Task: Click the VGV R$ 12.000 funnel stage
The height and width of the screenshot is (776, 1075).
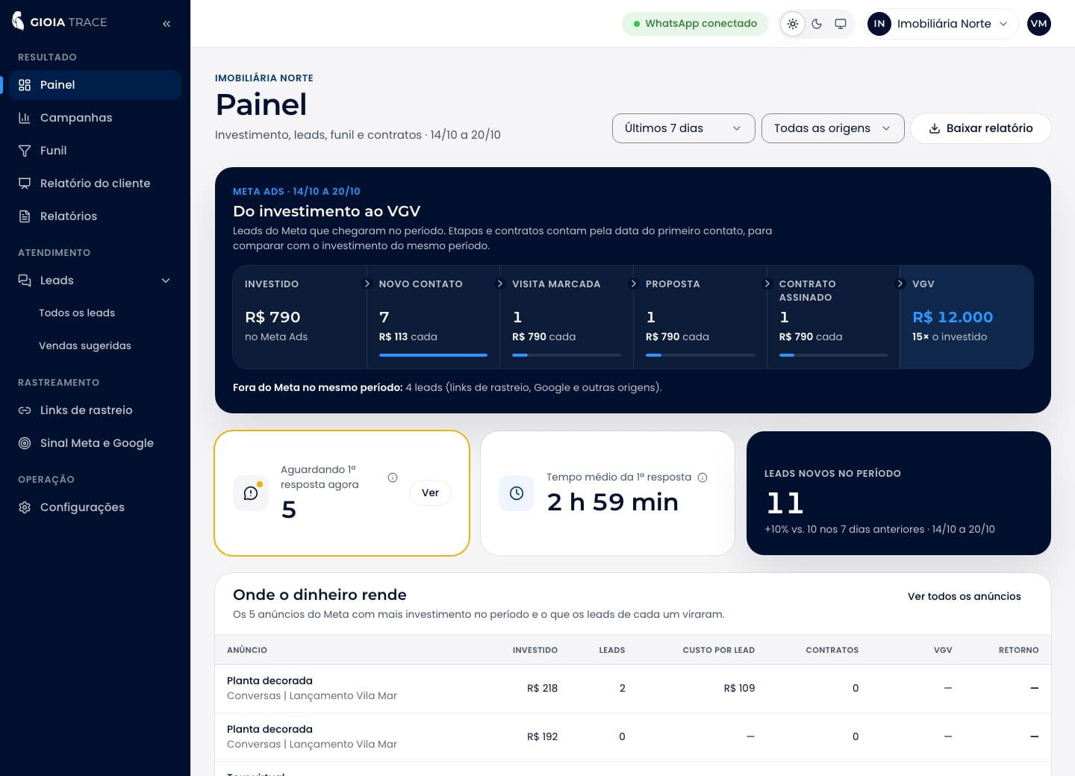Action: (x=967, y=317)
